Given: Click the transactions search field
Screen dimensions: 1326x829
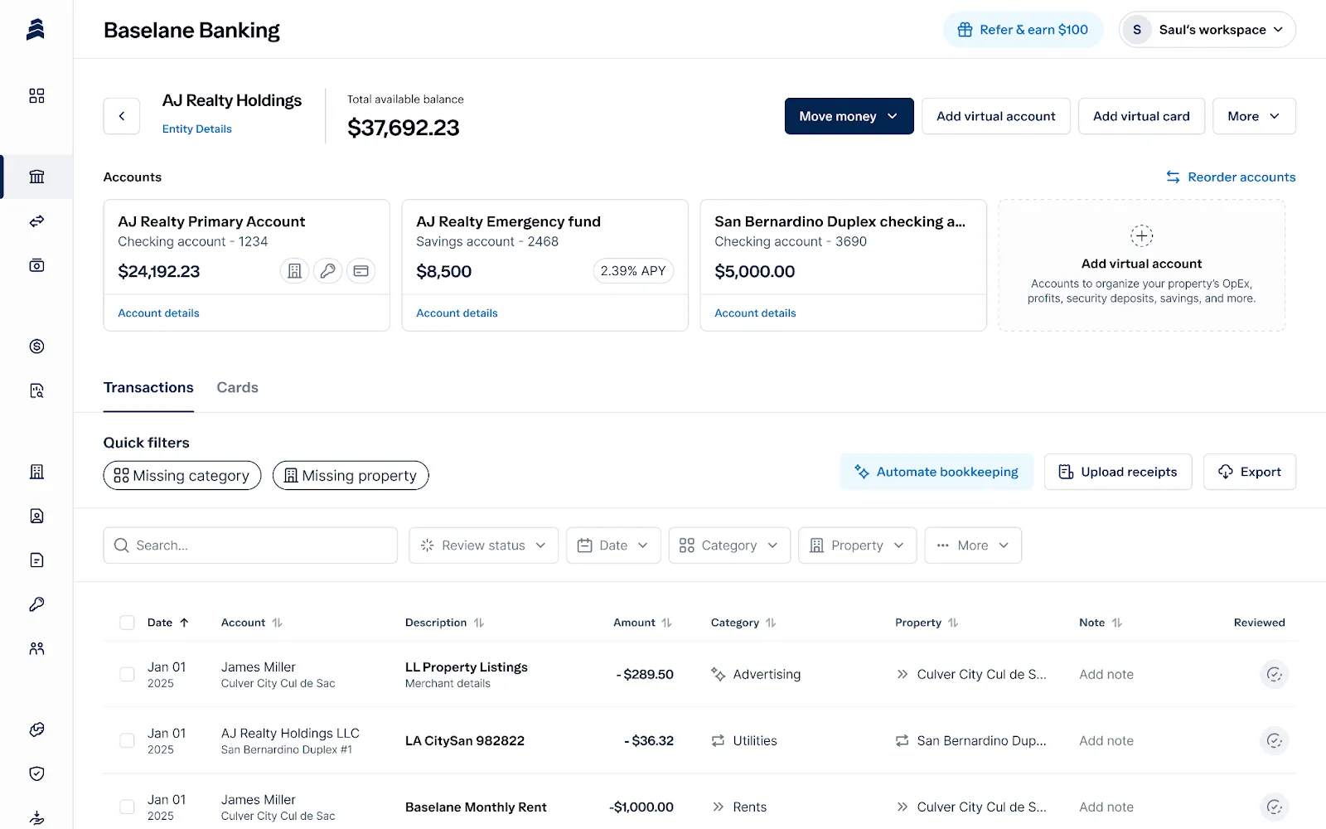Looking at the screenshot, I should tap(250, 545).
